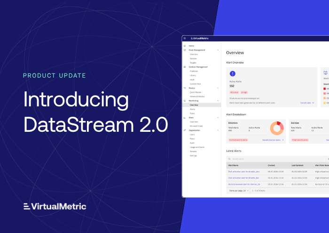The width and height of the screenshot is (329, 233).
Task: Click the high severity alerts tag in Devices
Action: coord(300,140)
